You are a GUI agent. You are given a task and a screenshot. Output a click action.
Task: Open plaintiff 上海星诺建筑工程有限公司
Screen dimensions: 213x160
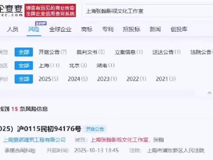pos(34,140)
